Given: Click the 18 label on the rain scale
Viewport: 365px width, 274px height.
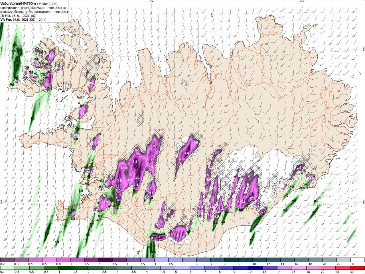Looking at the screenshot, I should pyautogui.click(x=308, y=272).
